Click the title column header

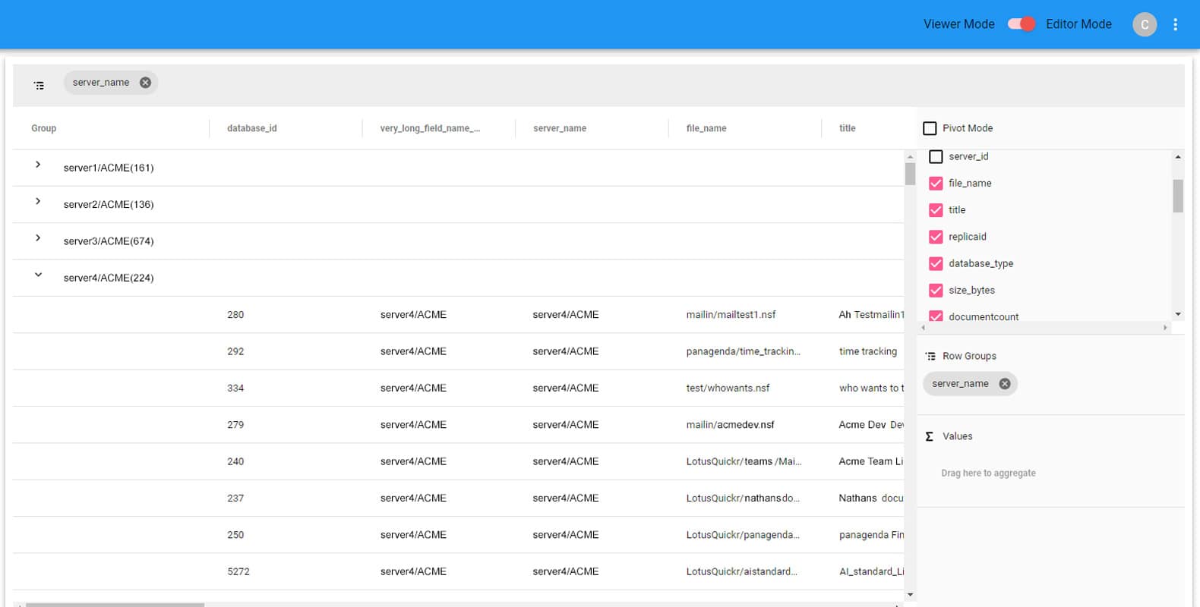(x=847, y=128)
